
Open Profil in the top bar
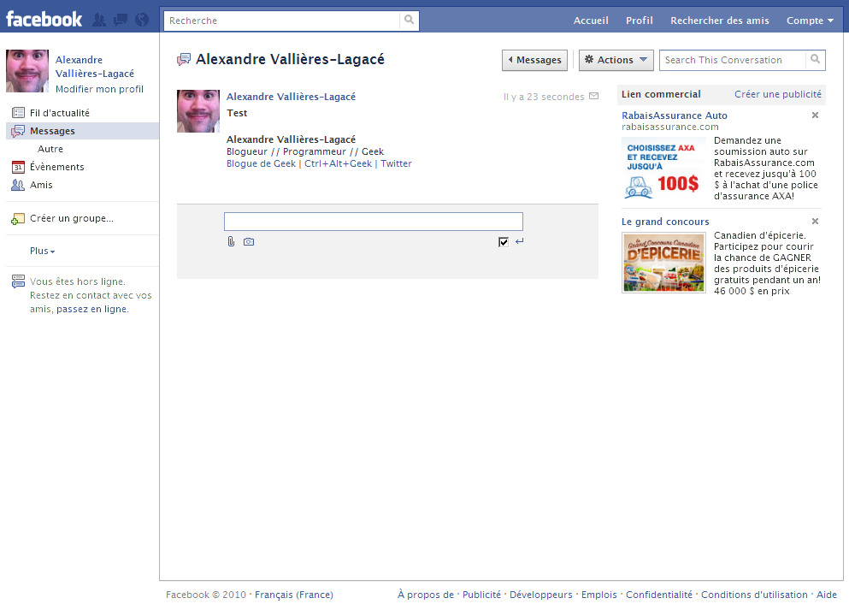pos(640,21)
